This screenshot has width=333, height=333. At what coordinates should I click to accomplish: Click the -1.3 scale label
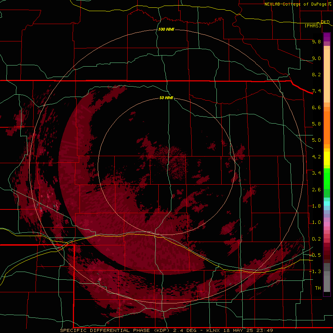pos(315,272)
